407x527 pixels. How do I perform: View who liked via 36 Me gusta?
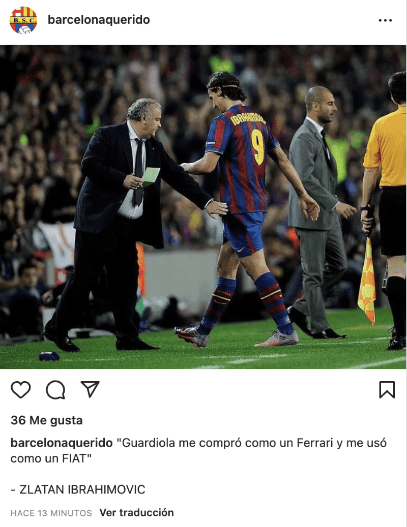(x=46, y=420)
